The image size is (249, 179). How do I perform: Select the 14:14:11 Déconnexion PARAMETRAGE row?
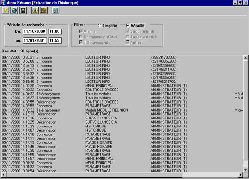(x=122, y=138)
